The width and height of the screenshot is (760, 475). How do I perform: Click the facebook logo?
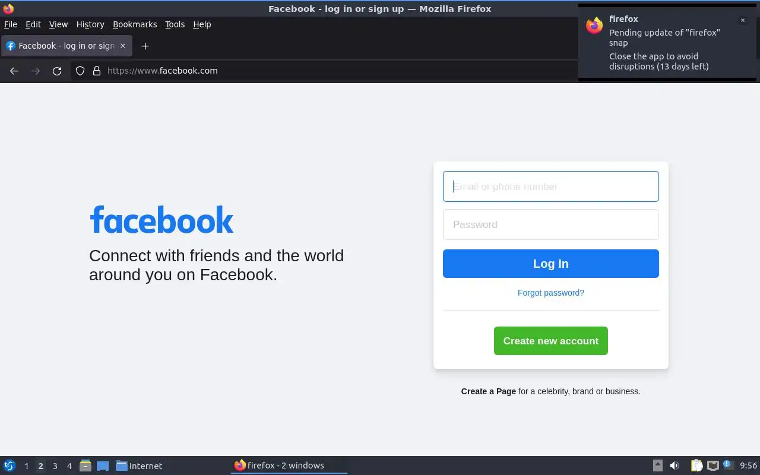click(x=161, y=220)
